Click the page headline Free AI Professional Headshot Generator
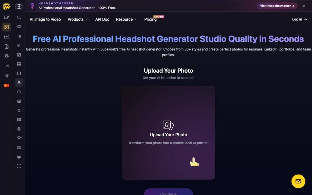Viewport: 312px width, 195px height. [168, 39]
